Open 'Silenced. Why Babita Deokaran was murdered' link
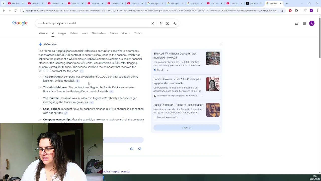This screenshot has width=321, height=181. 175,56
